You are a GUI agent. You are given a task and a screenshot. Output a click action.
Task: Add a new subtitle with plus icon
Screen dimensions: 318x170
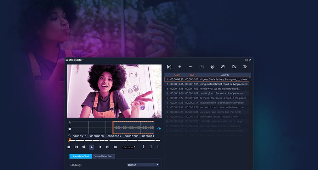(x=180, y=67)
